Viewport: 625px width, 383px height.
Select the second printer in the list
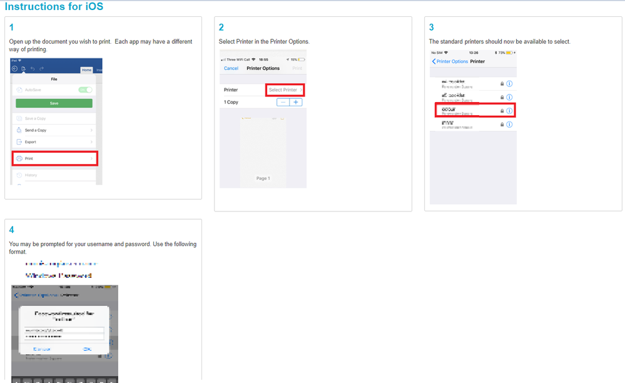click(x=473, y=97)
